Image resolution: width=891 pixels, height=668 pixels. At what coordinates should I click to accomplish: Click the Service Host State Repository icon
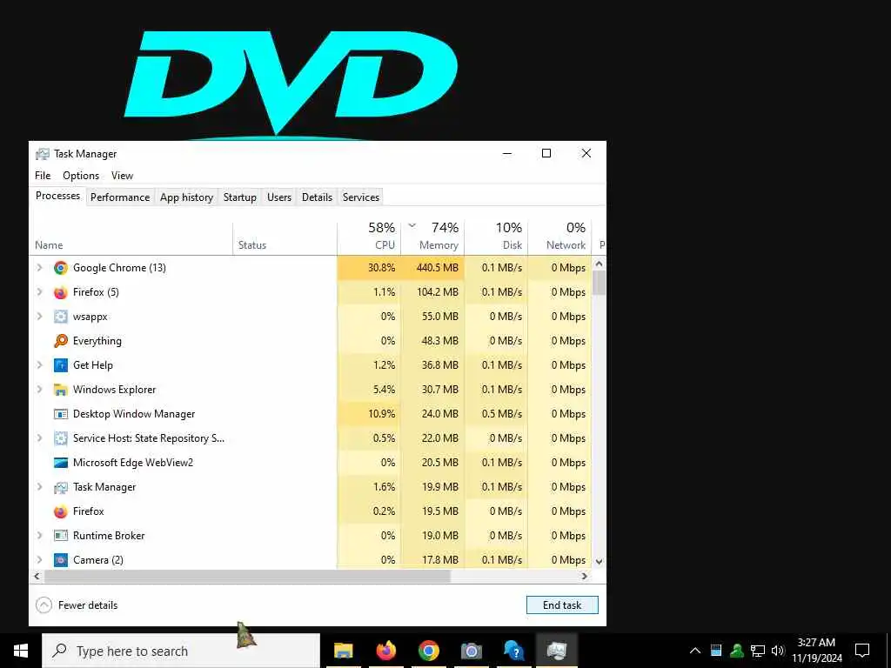60,438
